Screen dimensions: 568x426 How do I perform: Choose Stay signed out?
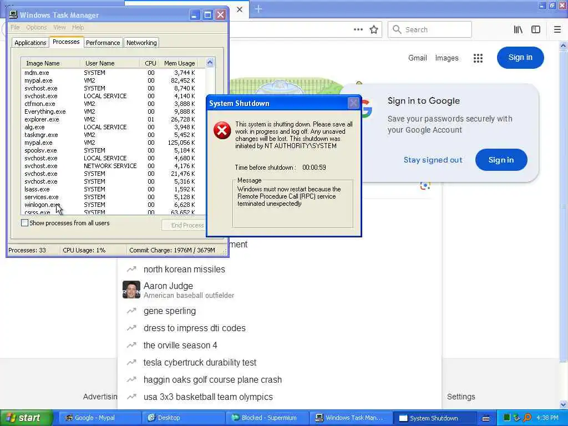click(433, 160)
